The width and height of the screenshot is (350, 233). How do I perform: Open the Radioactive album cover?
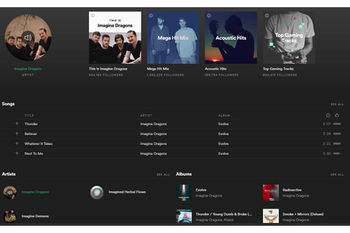point(271,193)
